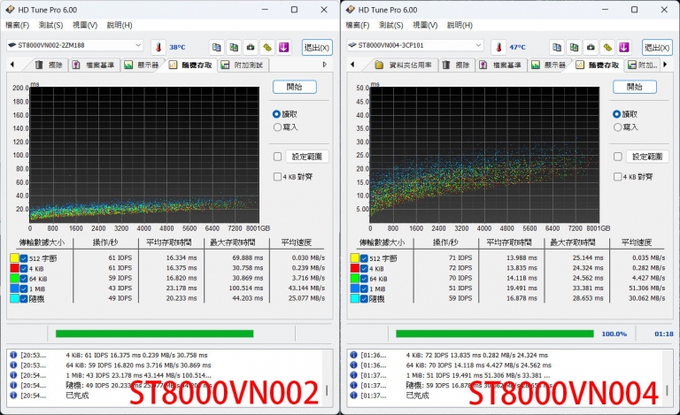Screen dimensions: 680x415
Task: Open 說明(H) menu in ST8000VN004 window
Action: (x=460, y=25)
